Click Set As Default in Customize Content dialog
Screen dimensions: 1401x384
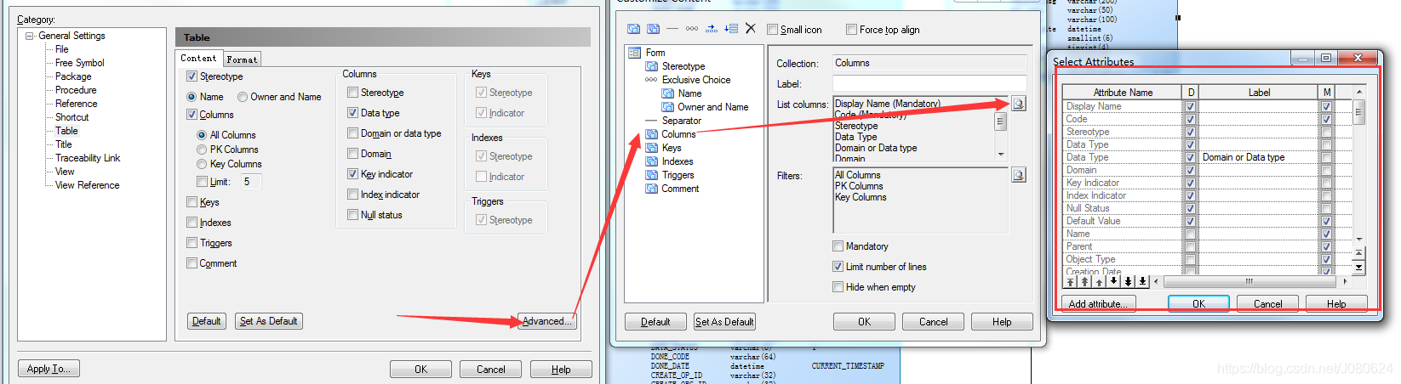[724, 322]
